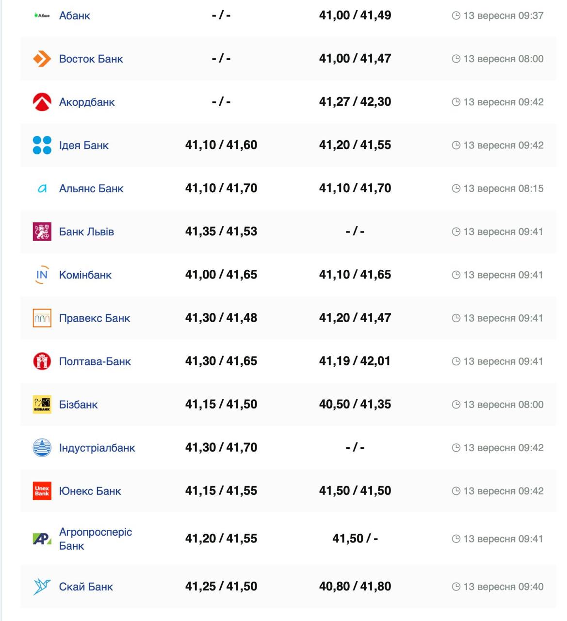Open the Агропросперіс Банк link
Screen dimensions: 567x621
point(95,539)
